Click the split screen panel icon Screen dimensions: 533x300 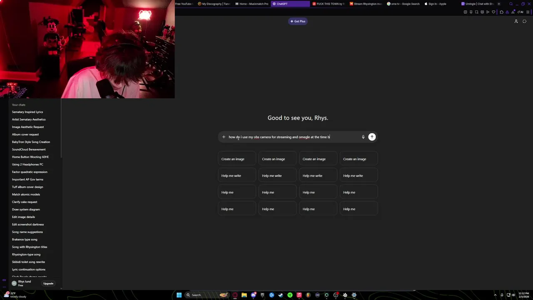pos(466,12)
